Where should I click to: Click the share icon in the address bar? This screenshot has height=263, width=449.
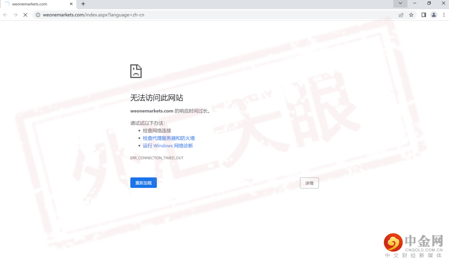[x=401, y=15]
